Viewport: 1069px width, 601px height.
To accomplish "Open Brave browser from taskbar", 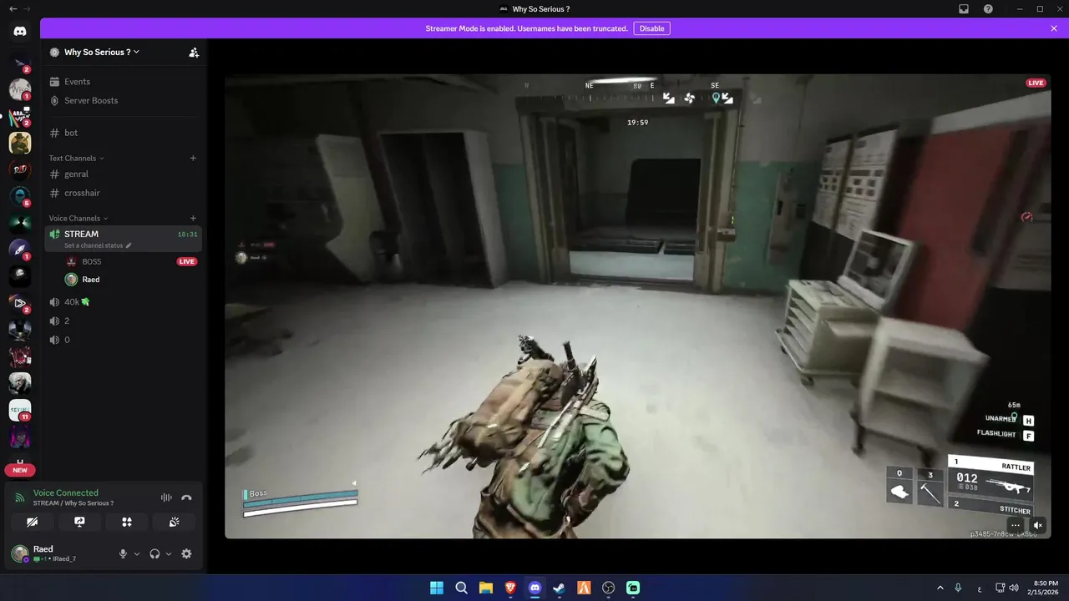I will 510,588.
